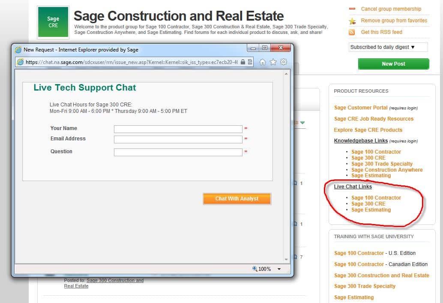Click the Posted to Sage 300 Construction link

tap(115, 280)
